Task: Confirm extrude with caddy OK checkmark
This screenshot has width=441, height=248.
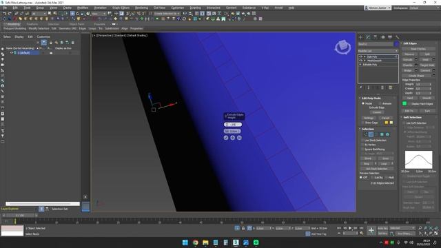Action: (x=226, y=138)
